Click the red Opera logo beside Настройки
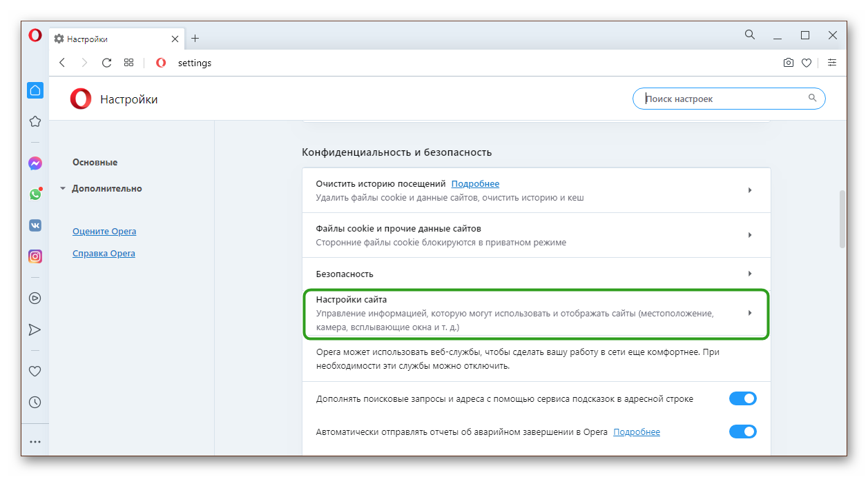The image size is (868, 477). point(81,99)
